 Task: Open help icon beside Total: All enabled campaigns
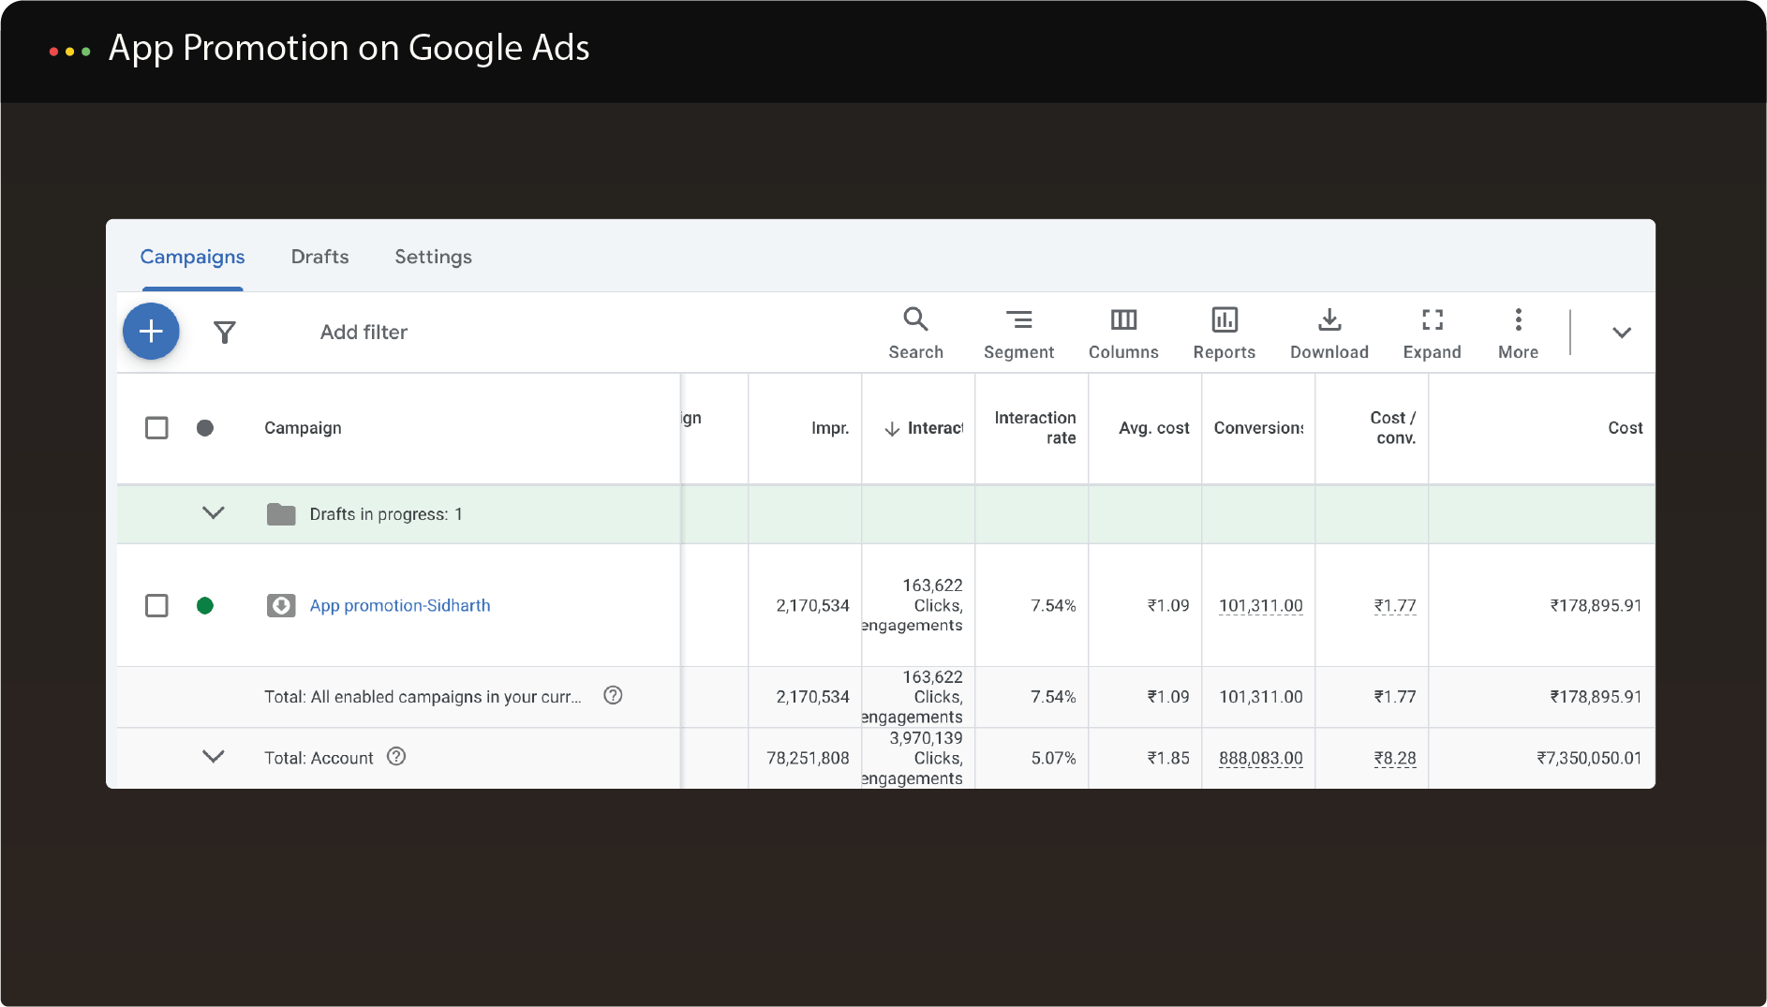point(613,695)
